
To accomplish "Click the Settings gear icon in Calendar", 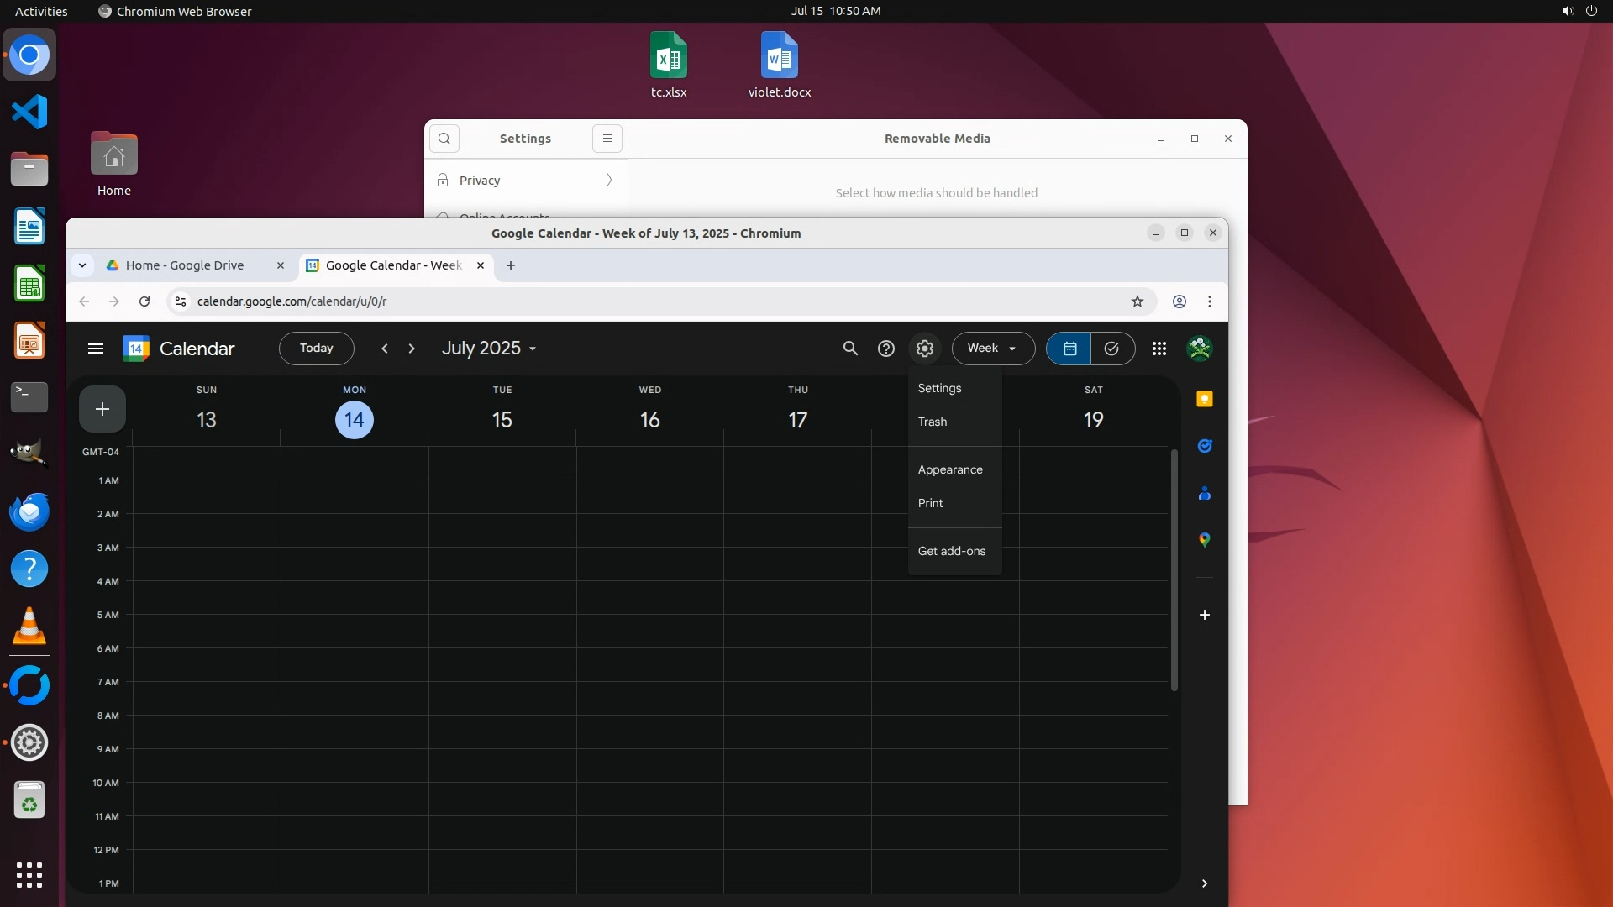I will 925,349.
